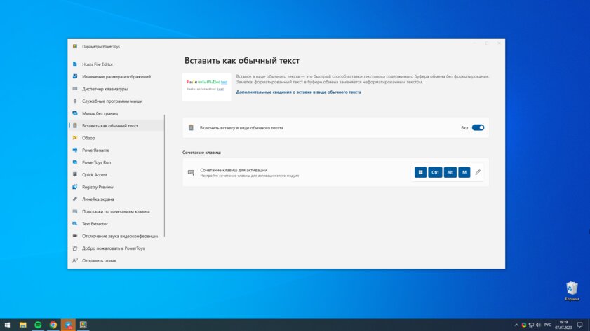Click the mouse utilities sidebar icon

point(75,101)
